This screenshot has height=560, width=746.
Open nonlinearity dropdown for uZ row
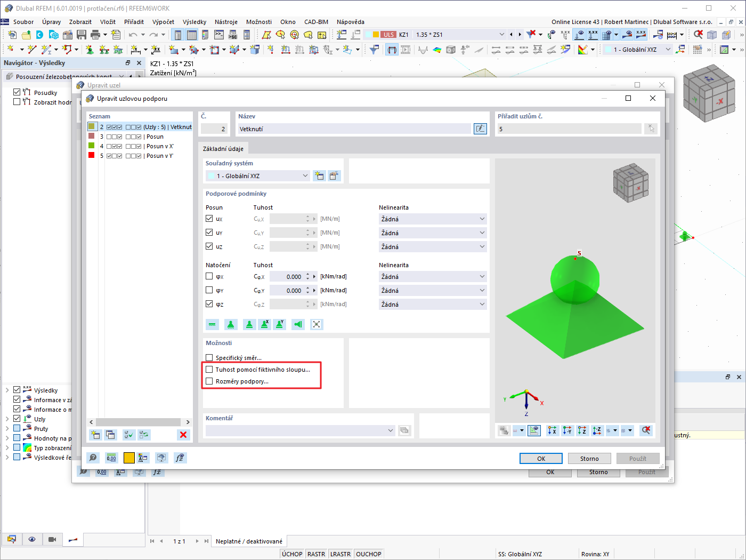point(433,246)
